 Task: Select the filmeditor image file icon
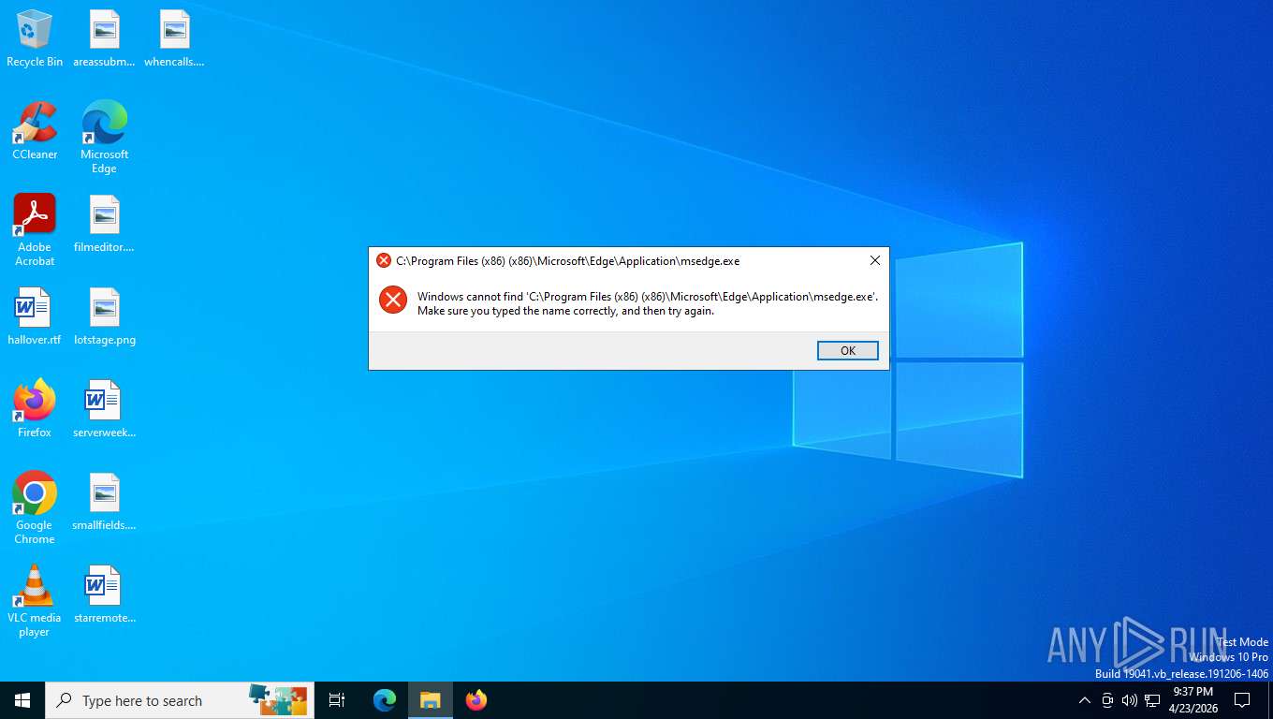point(104,224)
